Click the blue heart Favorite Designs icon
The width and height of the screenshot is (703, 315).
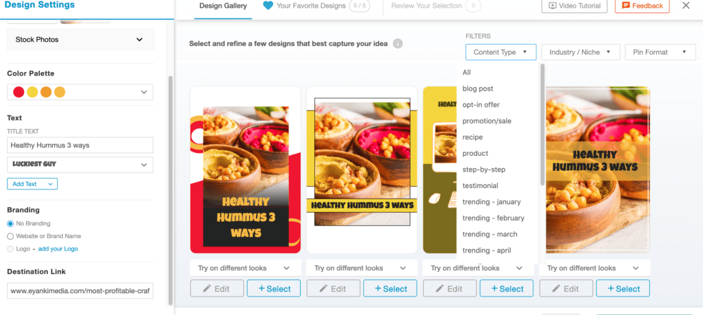(x=268, y=5)
